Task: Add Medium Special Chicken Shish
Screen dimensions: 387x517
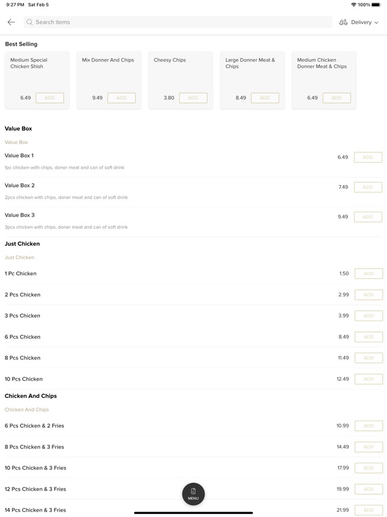Action: [x=49, y=98]
